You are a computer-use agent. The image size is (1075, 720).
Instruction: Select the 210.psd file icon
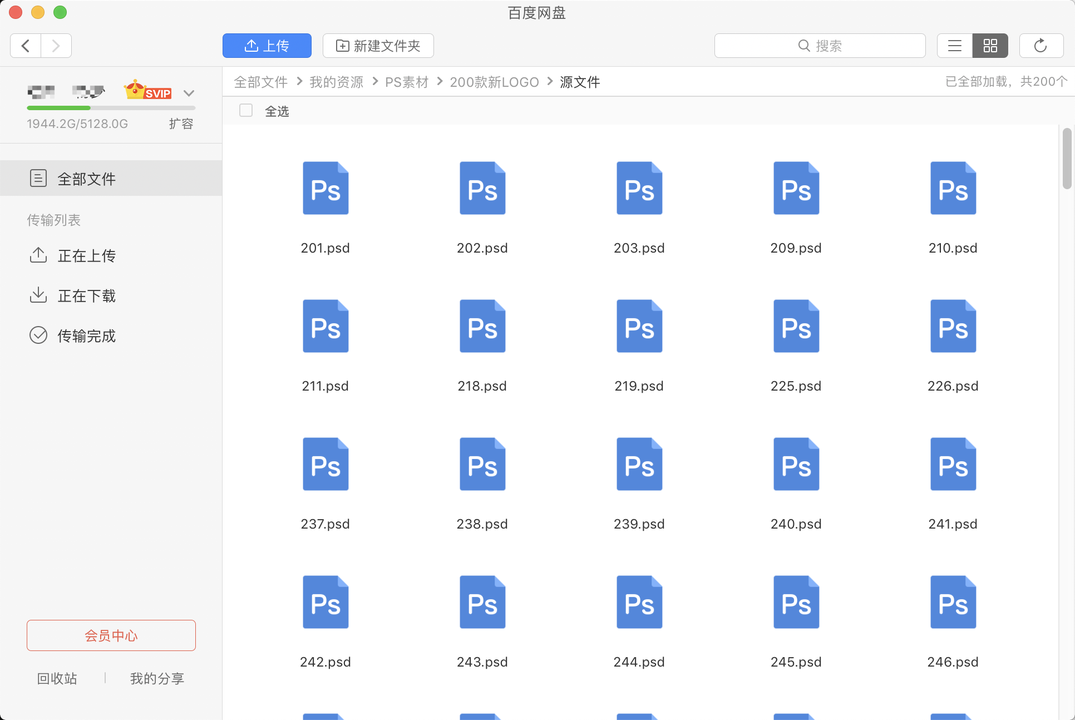click(953, 188)
